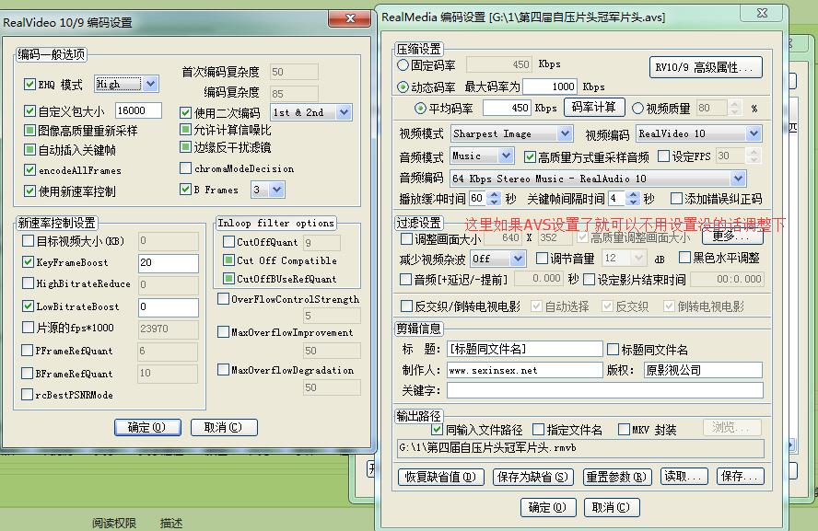Viewport: 818px width, 531px height.
Task: Click 取消 in RealVideo 10/9 dialog
Action: tap(224, 427)
